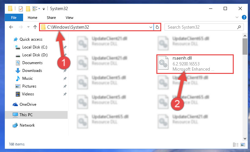Open recent locations dropdown arrow

coord(28,27)
